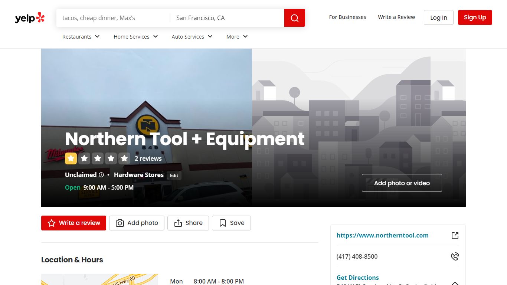
Task: Click the green Open status text
Action: [x=73, y=187]
